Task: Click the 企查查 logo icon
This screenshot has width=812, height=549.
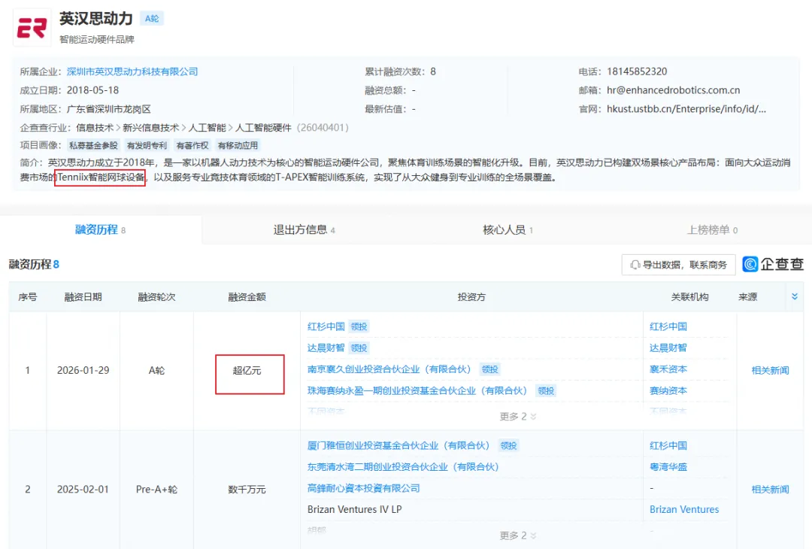Action: [750, 265]
